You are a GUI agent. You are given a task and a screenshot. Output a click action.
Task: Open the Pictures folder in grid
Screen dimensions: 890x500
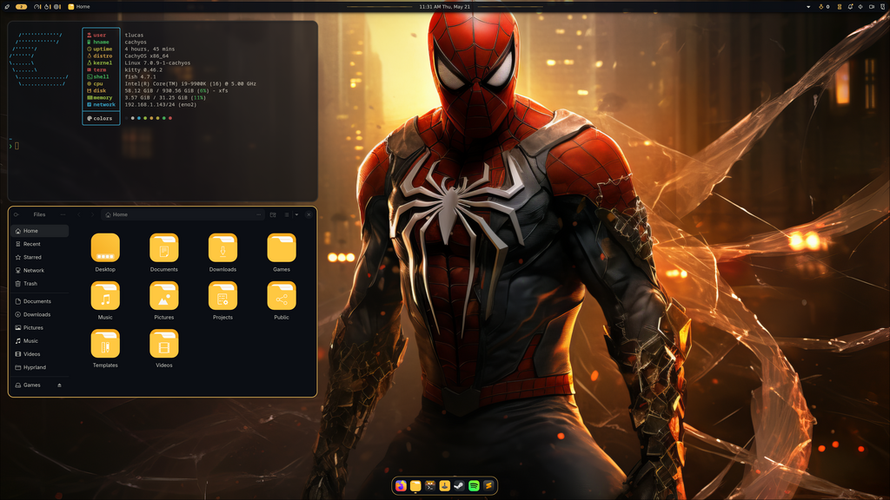point(164,300)
